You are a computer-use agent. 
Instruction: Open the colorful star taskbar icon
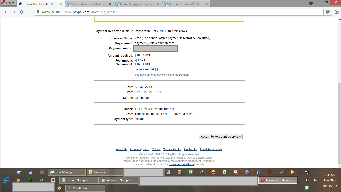(x=281, y=172)
